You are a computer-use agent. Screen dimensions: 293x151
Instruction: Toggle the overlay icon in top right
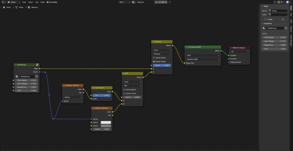pos(287,2)
